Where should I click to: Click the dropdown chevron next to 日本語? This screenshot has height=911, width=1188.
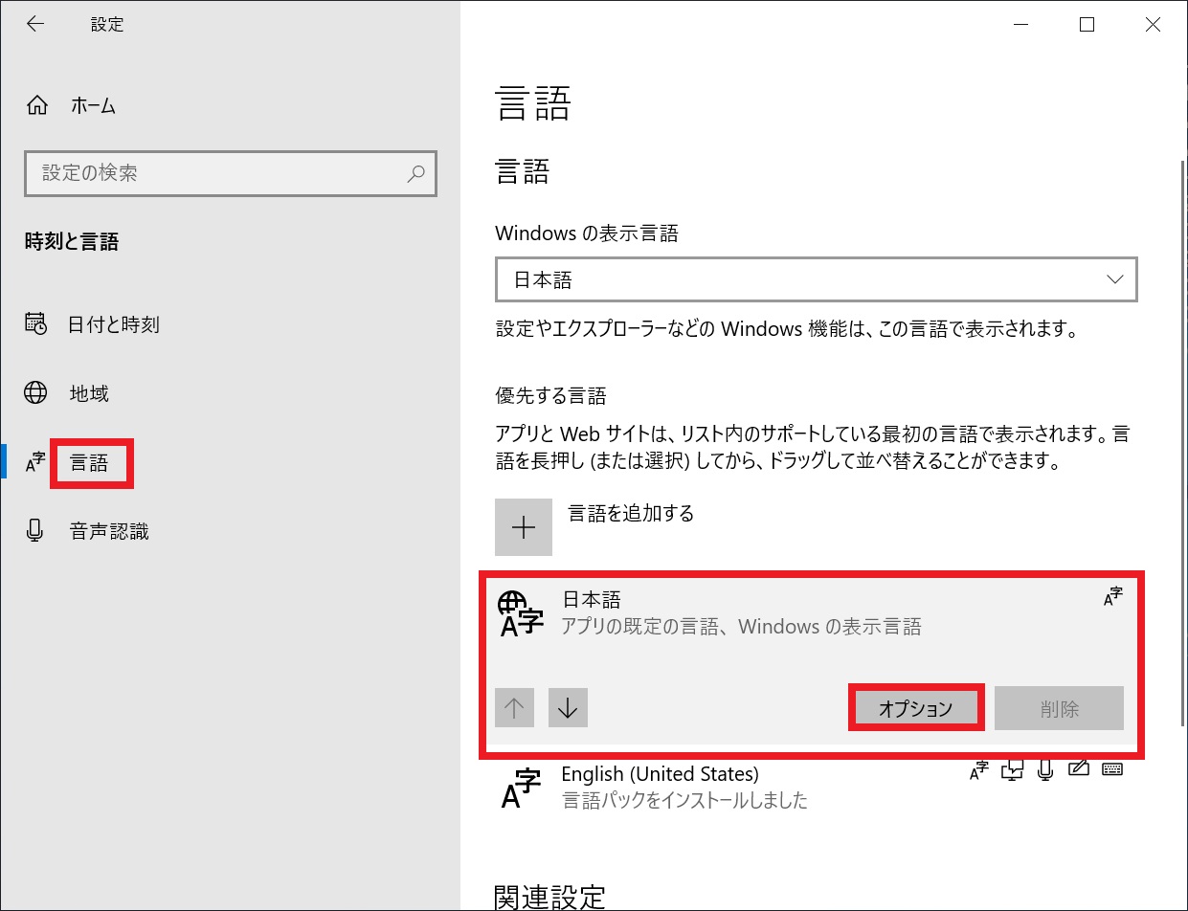click(1114, 280)
